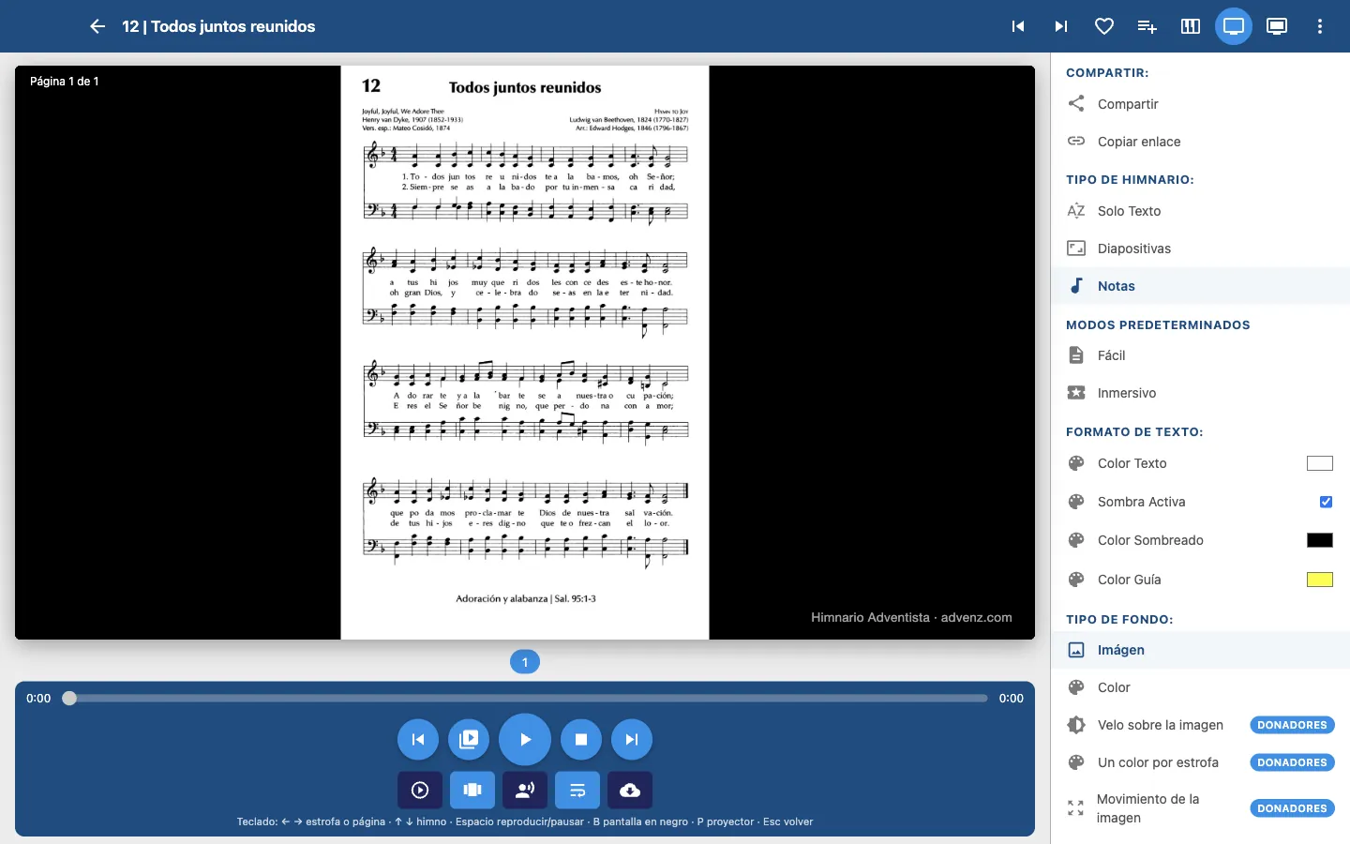Screen dimensions: 1350x844
Task: Toggle the Sombra Activa checkbox
Action: point(1326,502)
